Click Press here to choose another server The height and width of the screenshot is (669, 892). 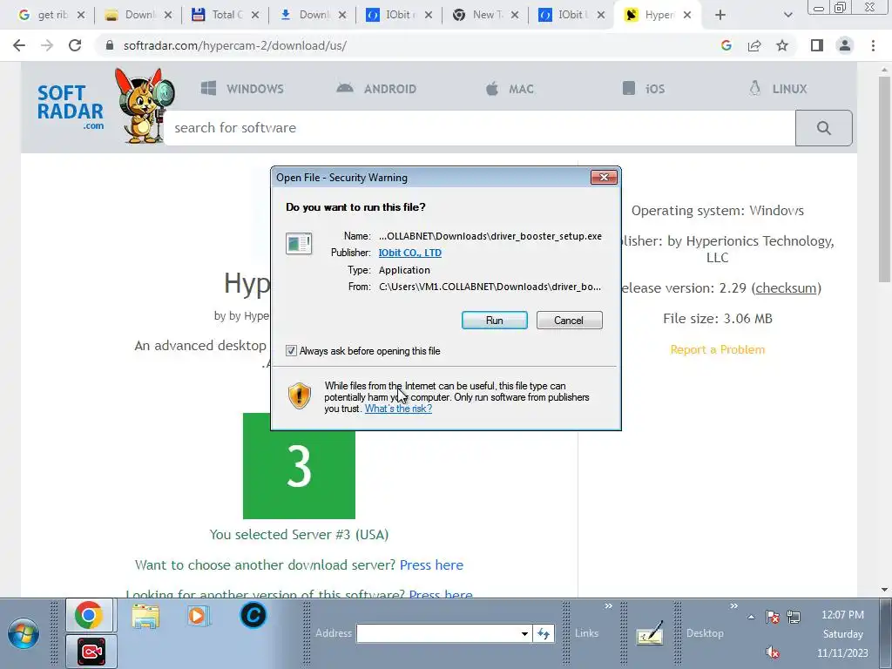(x=431, y=564)
